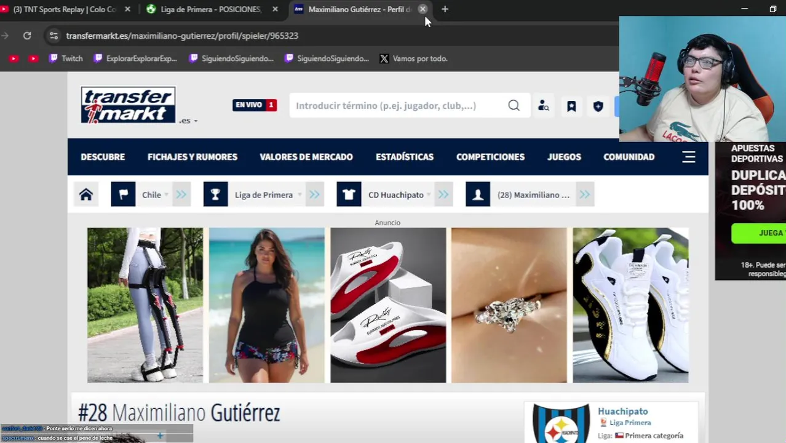Click the site info icon in address bar

click(54, 36)
